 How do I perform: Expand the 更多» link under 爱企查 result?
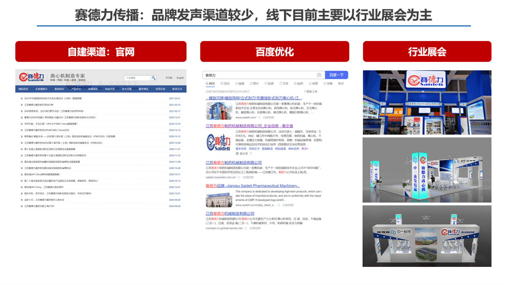[305, 149]
